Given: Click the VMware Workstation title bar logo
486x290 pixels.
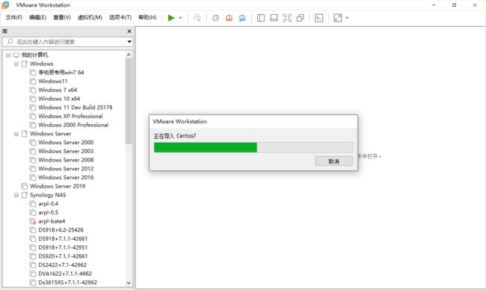Looking at the screenshot, I should (5, 5).
